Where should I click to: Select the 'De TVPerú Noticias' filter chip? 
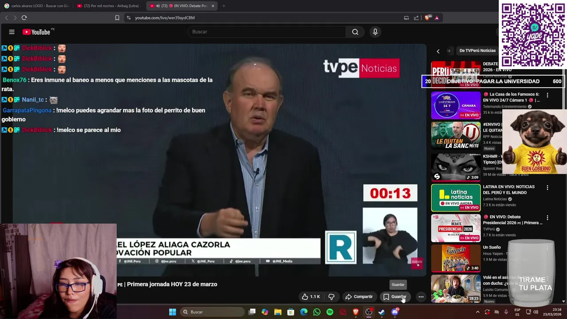(477, 51)
